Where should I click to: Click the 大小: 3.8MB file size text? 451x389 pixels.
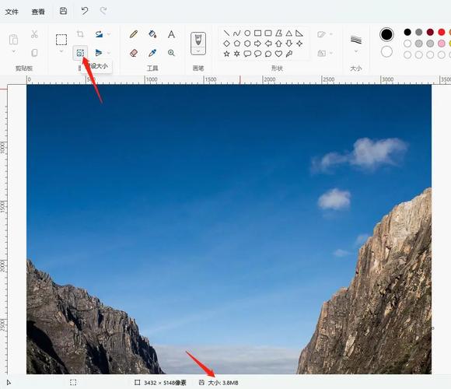[x=223, y=383]
